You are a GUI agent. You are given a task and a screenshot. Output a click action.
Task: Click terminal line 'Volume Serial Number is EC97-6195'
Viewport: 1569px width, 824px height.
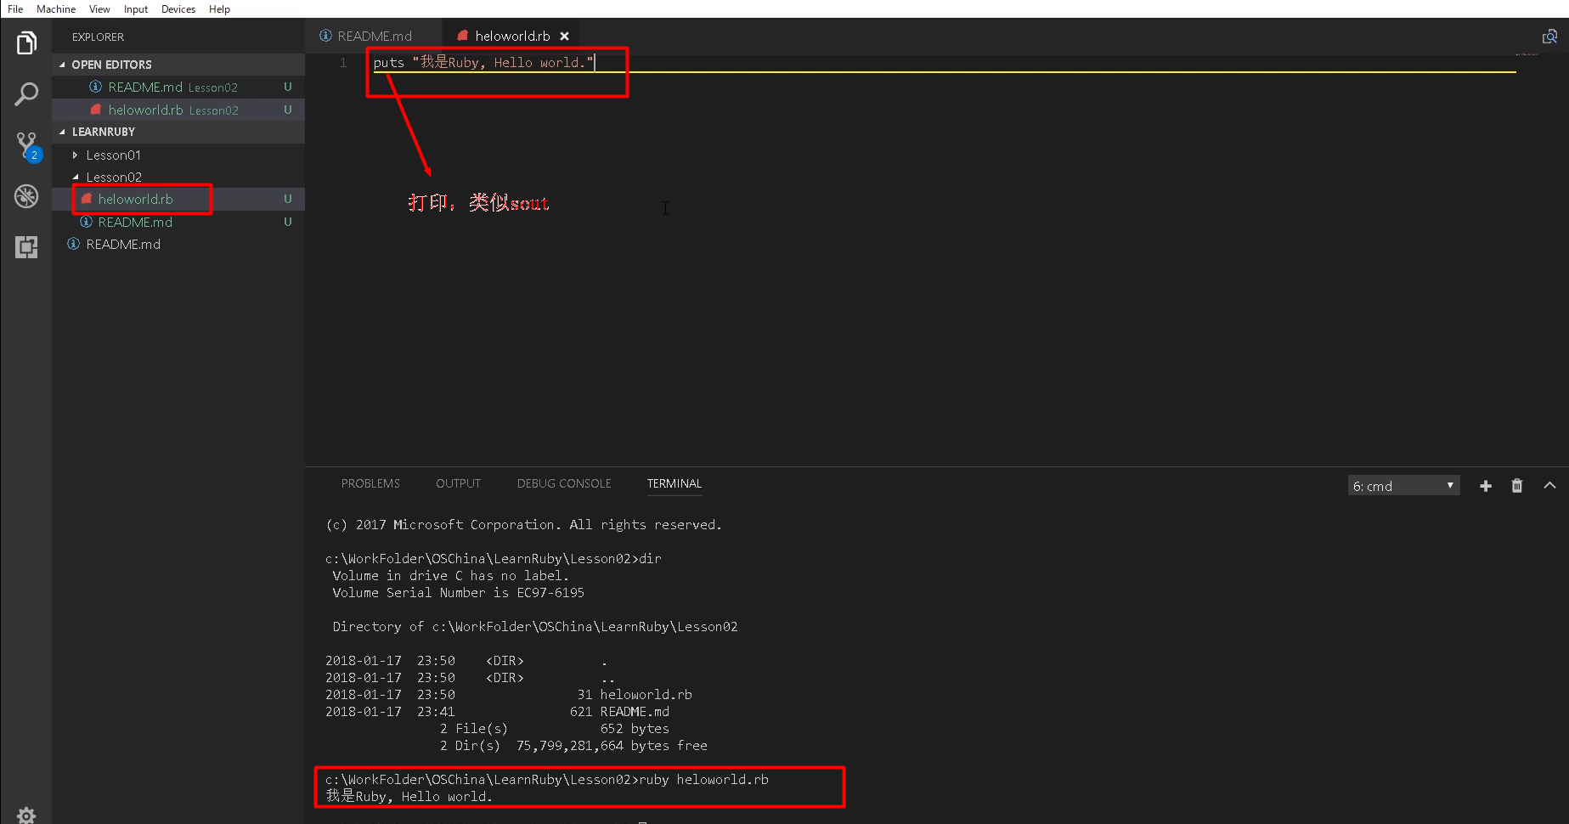click(459, 593)
